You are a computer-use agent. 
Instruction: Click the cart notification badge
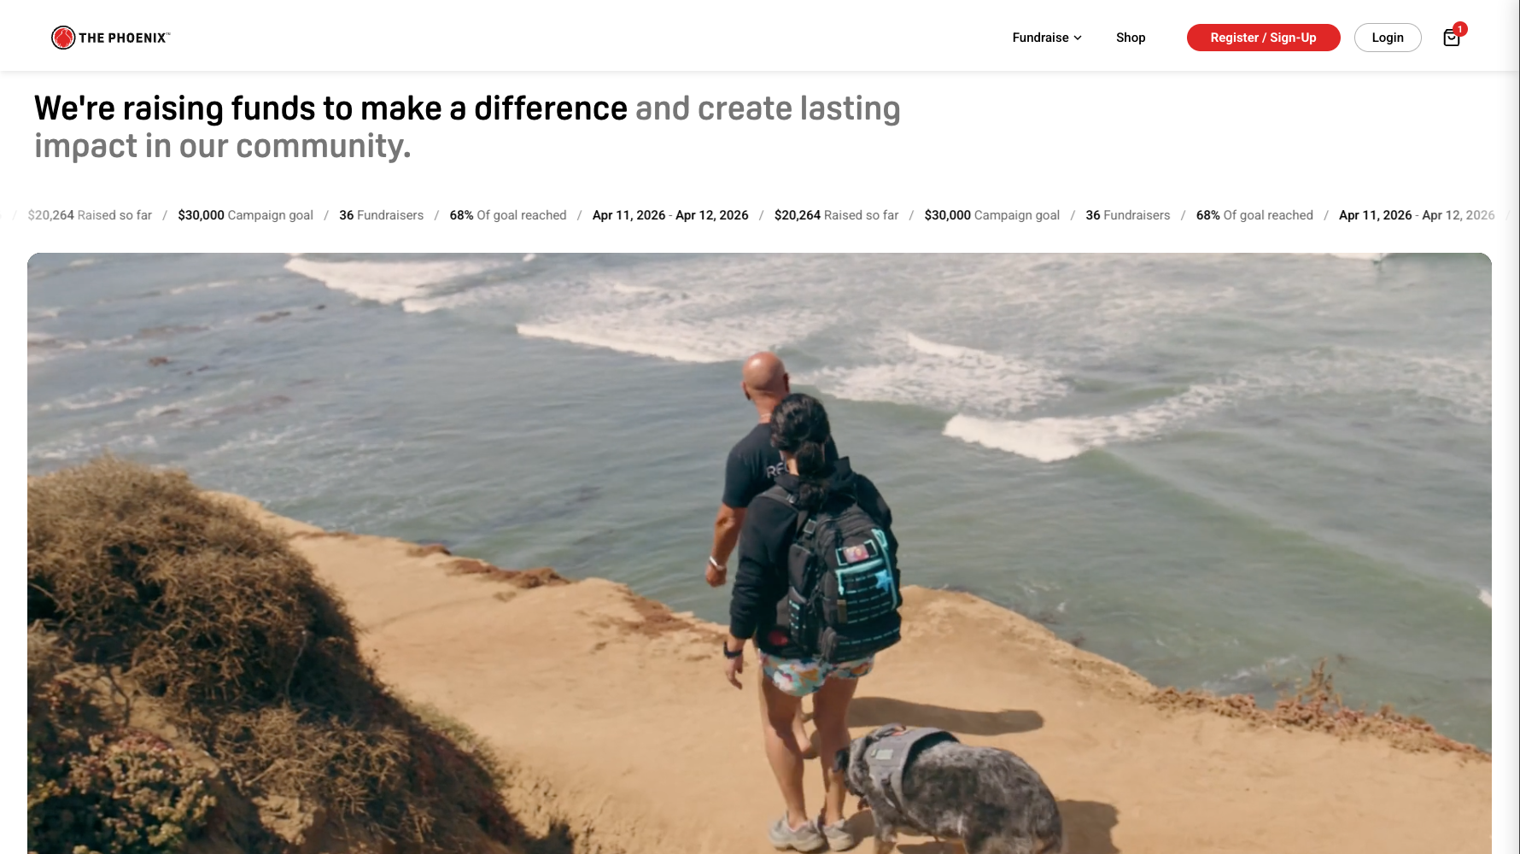(x=1460, y=29)
